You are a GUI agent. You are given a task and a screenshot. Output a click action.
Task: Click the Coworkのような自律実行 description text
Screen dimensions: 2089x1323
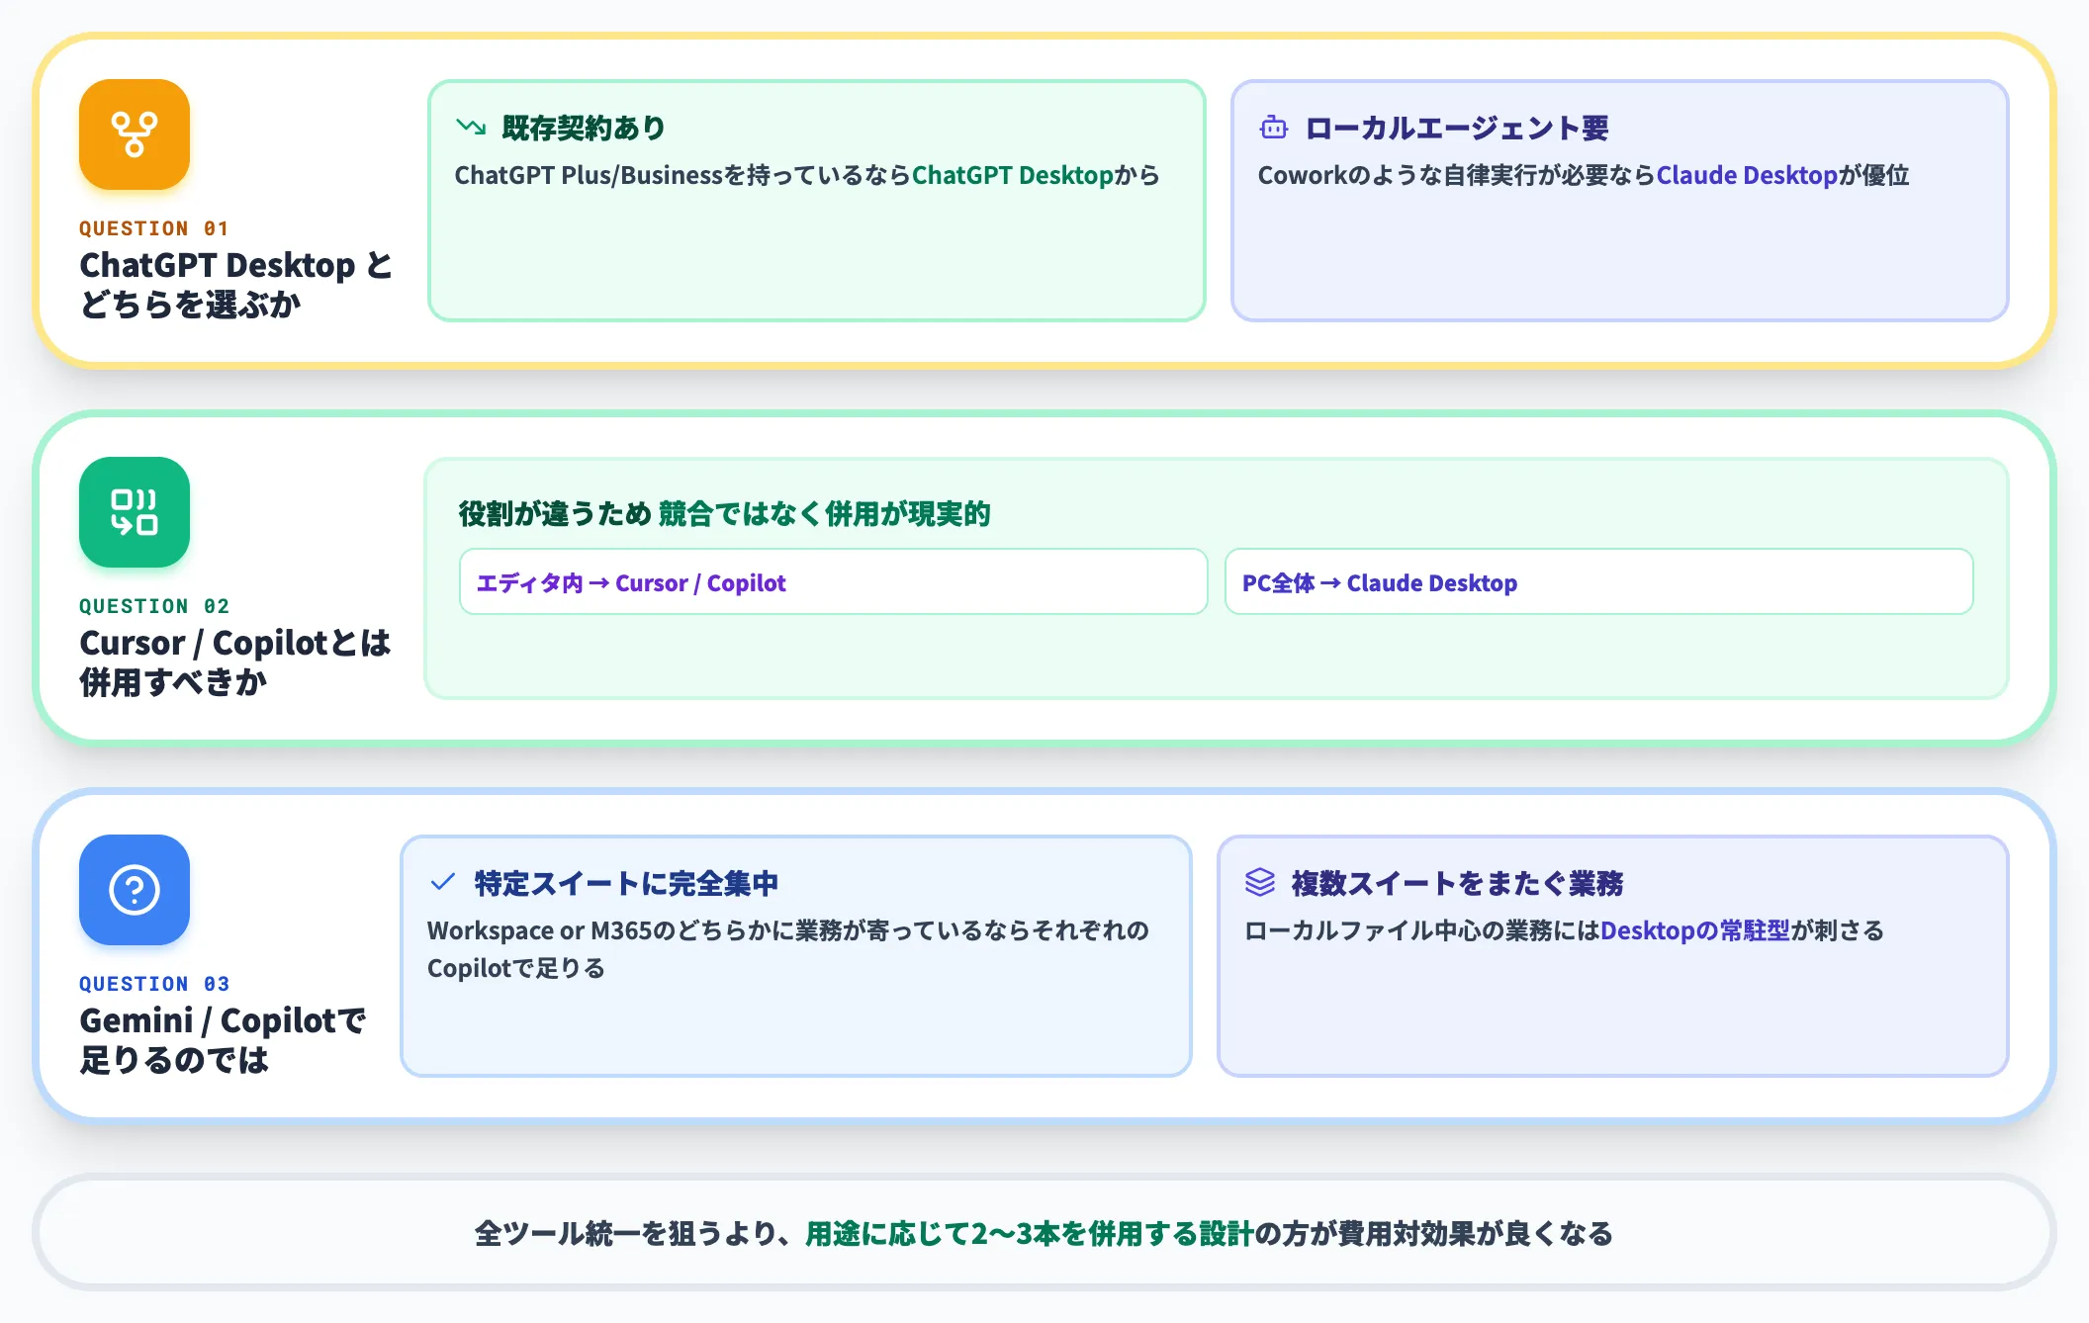tap(1584, 175)
